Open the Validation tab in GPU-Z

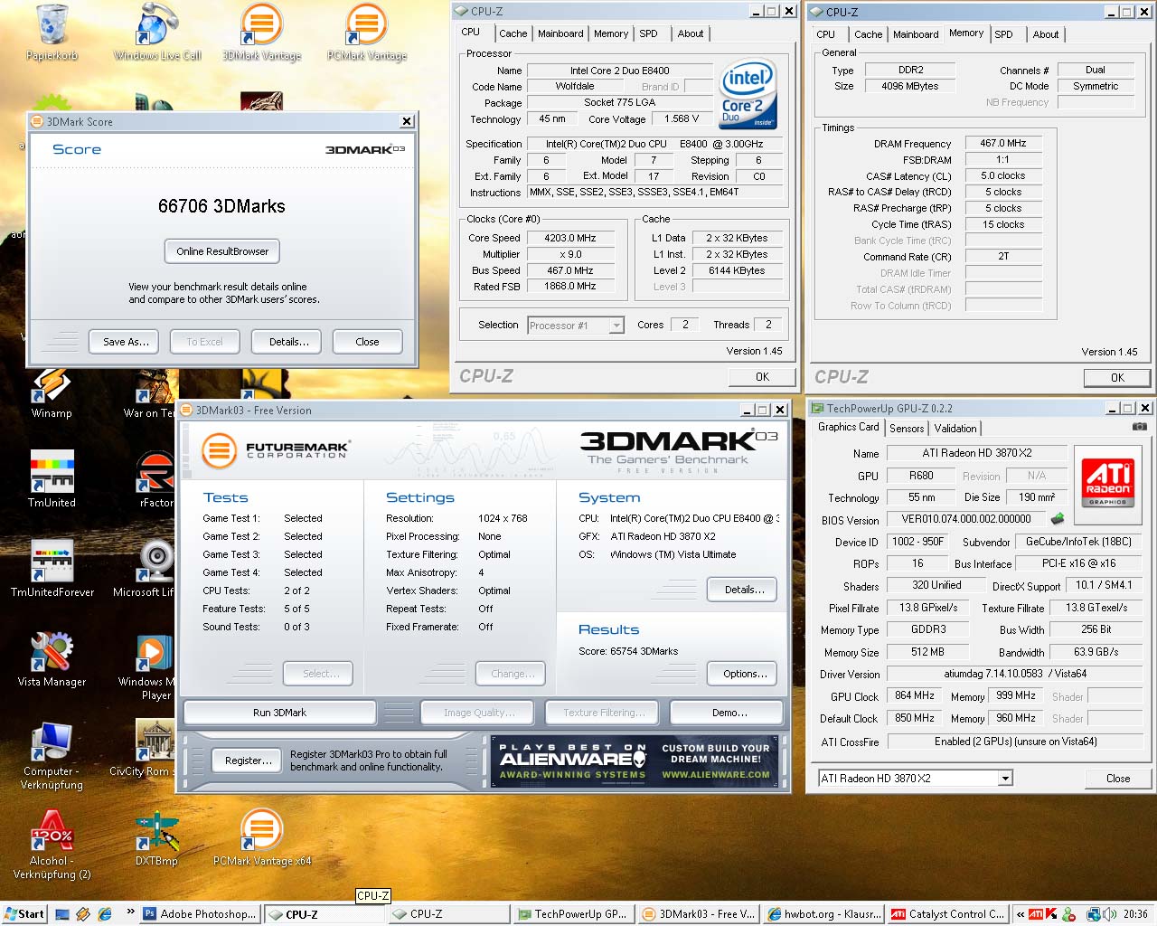tap(955, 429)
